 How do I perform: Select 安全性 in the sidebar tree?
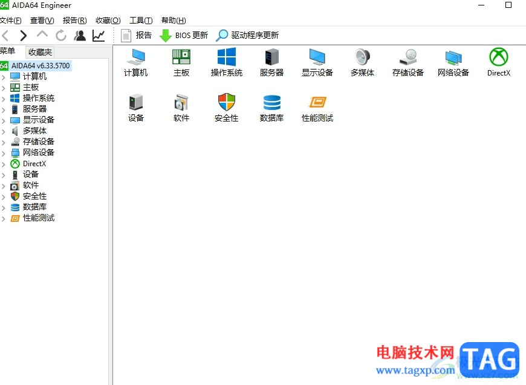tap(34, 196)
